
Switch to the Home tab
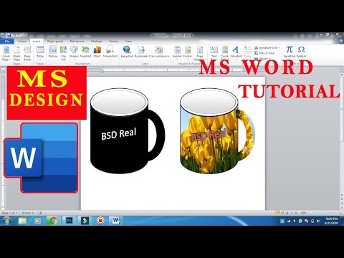pos(22,41)
